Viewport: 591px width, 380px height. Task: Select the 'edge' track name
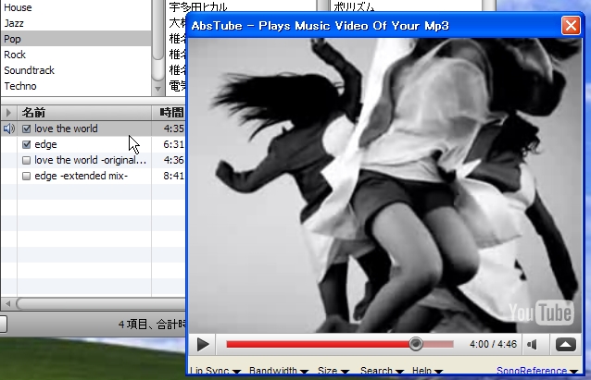(x=45, y=144)
